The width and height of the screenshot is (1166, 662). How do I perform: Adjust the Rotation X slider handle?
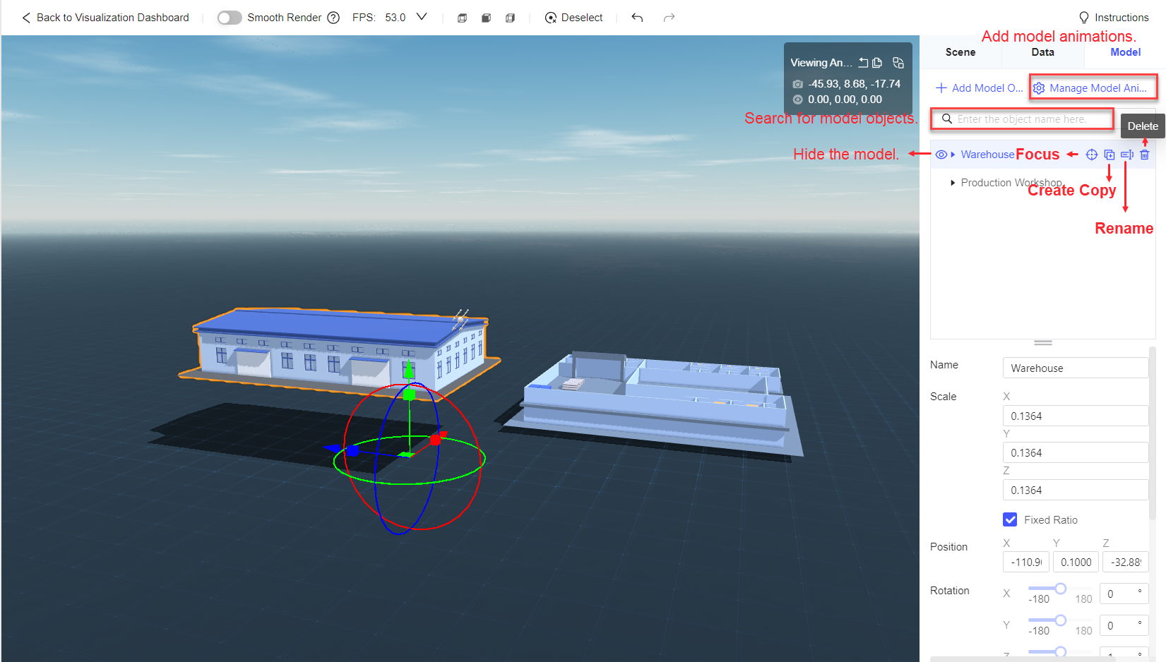pos(1060,589)
